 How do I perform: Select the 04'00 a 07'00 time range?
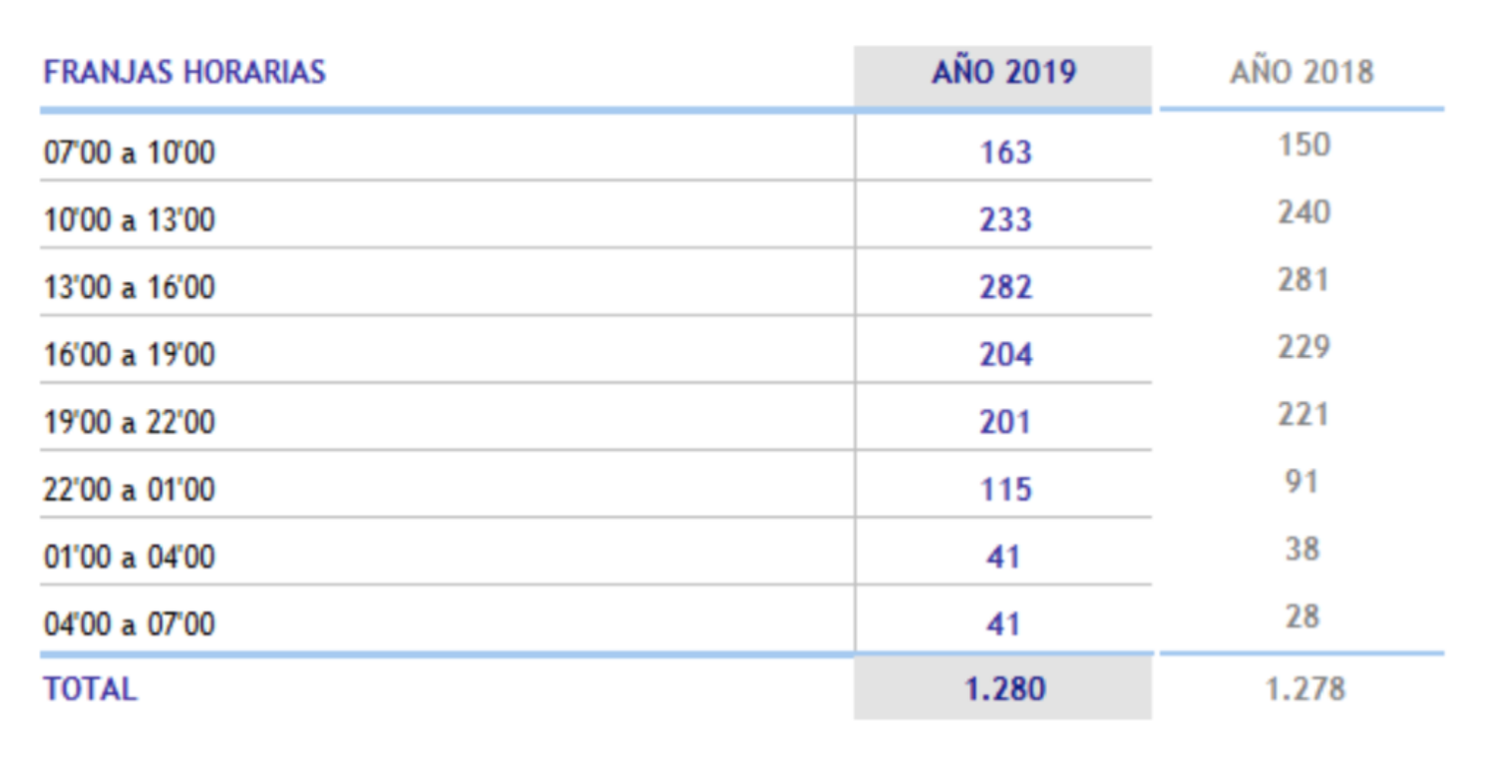pyautogui.click(x=129, y=624)
